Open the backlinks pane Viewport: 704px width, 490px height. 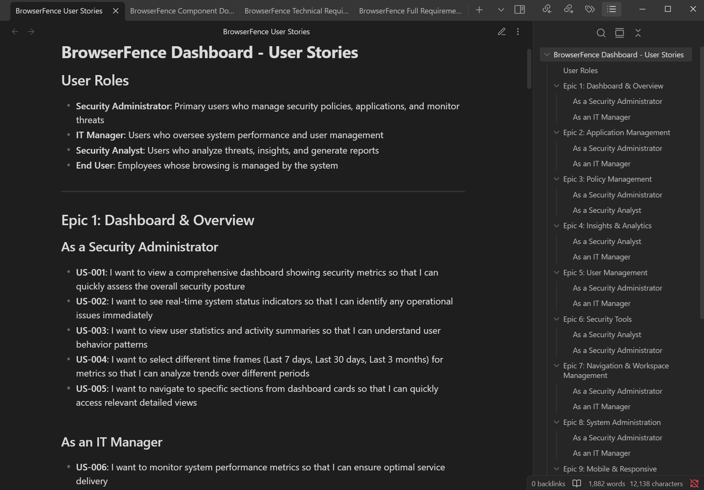point(548,10)
